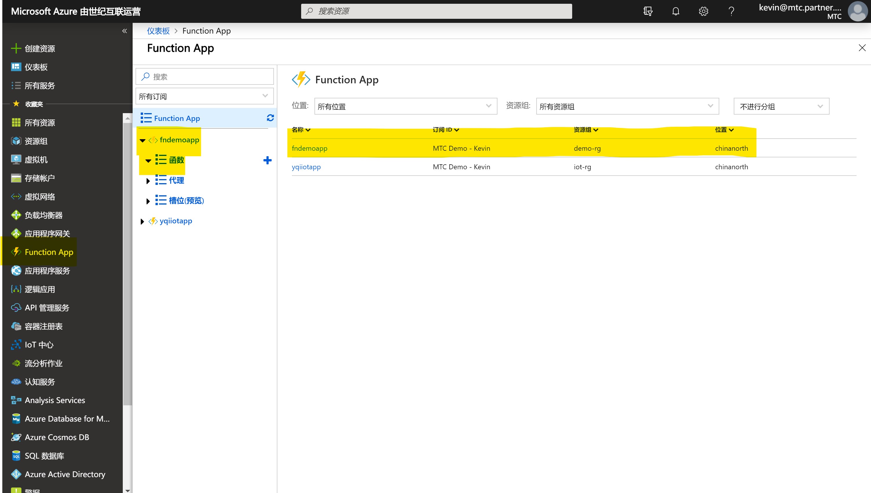
Task: Select 槽位(预览) item in tree
Action: pyautogui.click(x=186, y=200)
